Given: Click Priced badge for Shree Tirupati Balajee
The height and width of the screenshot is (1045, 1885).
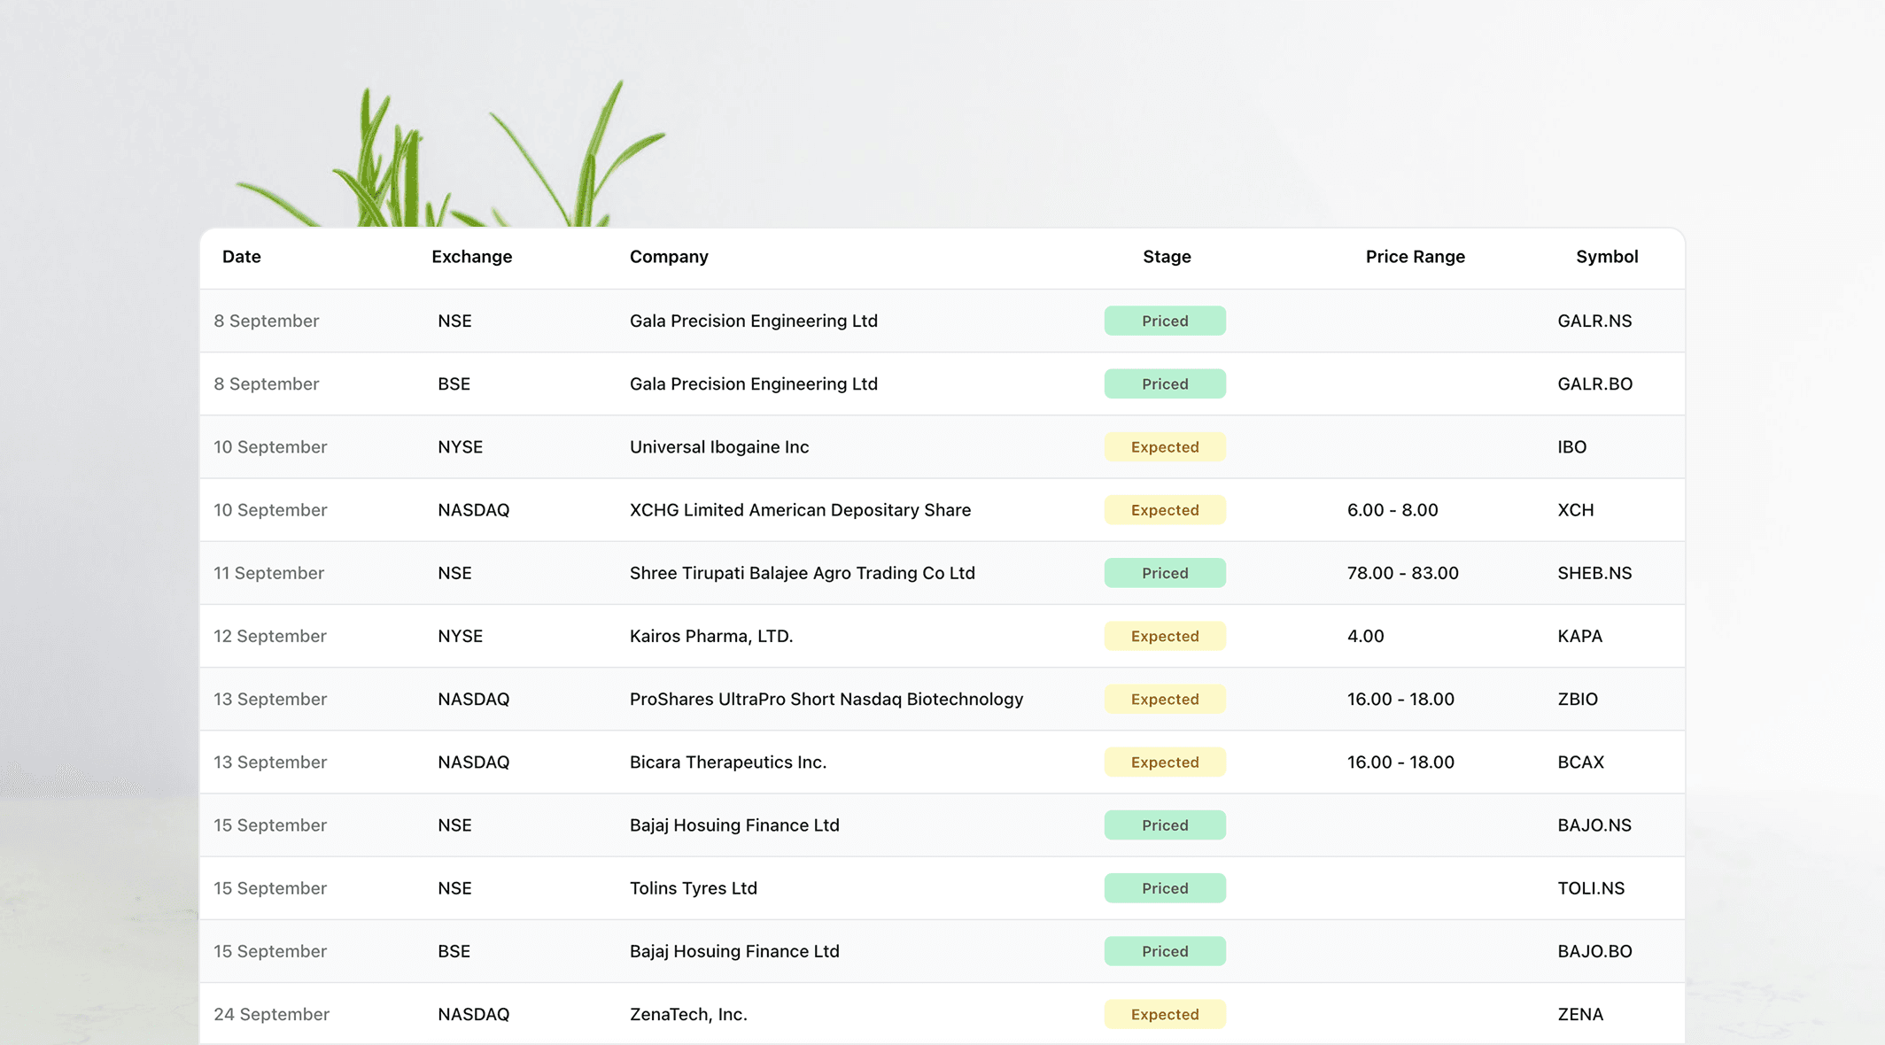Looking at the screenshot, I should pyautogui.click(x=1164, y=573).
